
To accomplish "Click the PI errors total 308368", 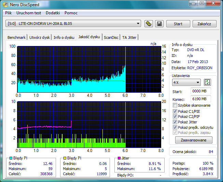I will click(x=46, y=174).
